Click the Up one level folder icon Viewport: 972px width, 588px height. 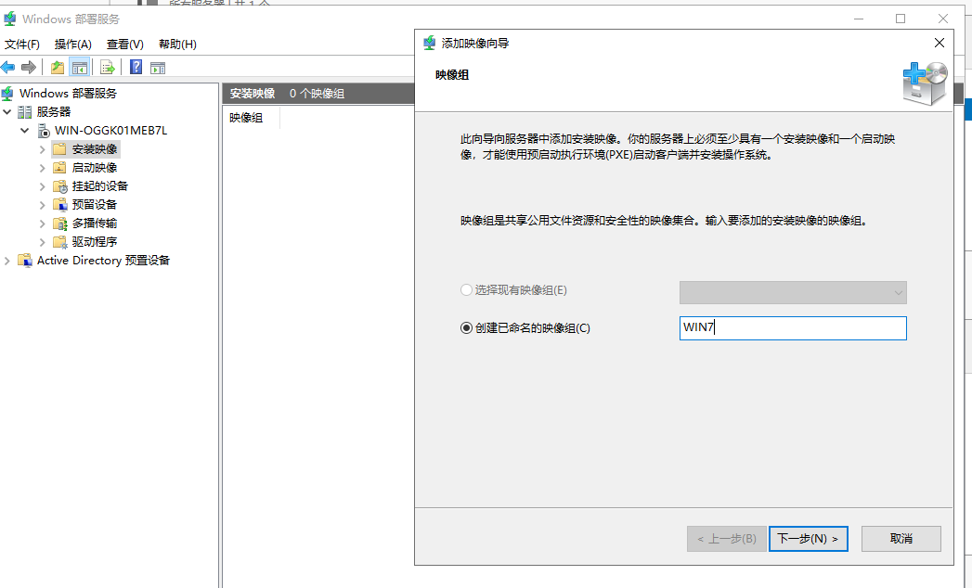pos(58,68)
